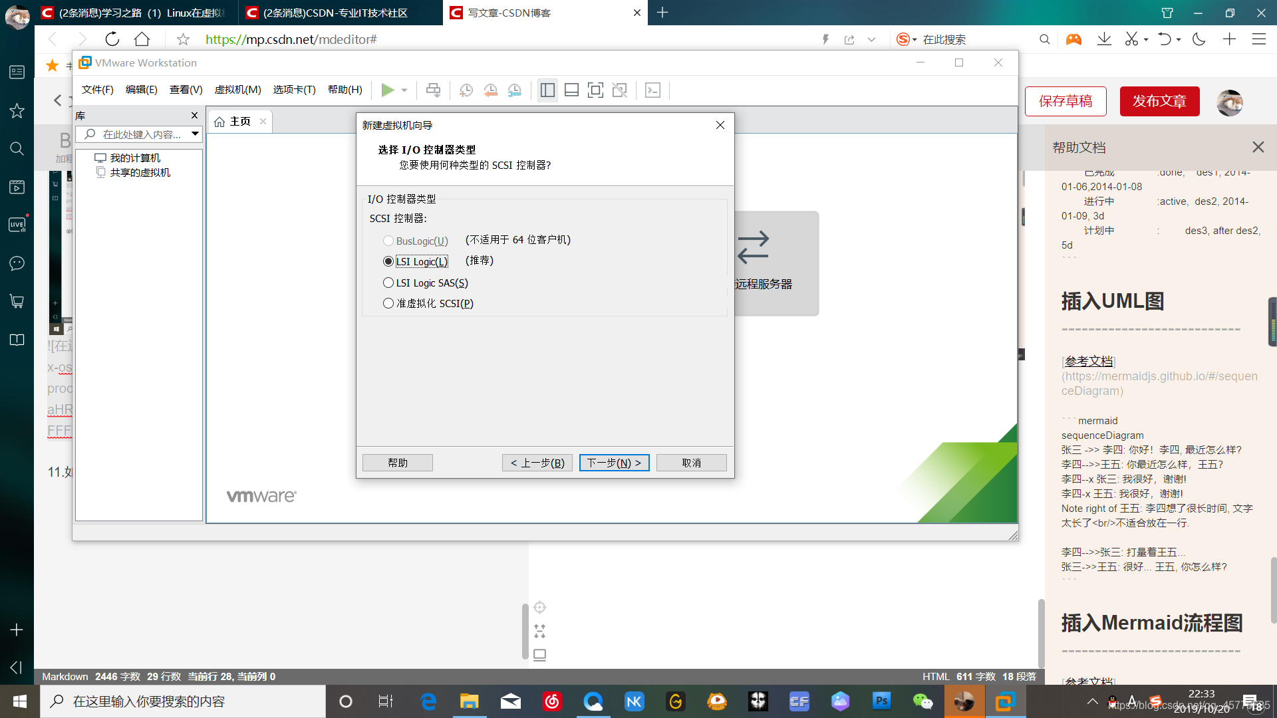Cancel the wizard with 取消 button

(x=691, y=463)
